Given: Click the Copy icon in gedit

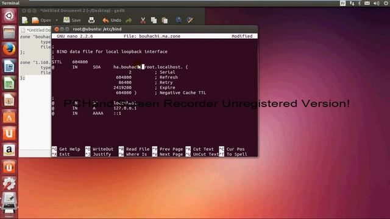Looking at the screenshot, I should pyautogui.click(x=154, y=20).
